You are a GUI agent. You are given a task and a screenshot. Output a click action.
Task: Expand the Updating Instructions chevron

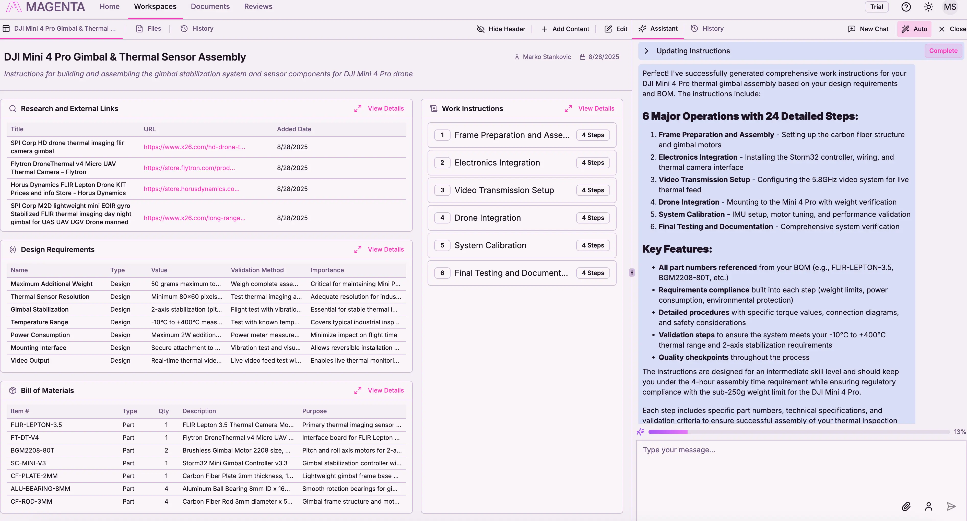click(646, 51)
